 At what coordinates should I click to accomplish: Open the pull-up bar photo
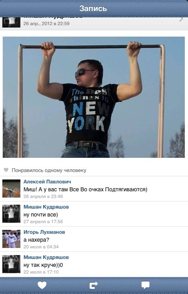[94, 97]
